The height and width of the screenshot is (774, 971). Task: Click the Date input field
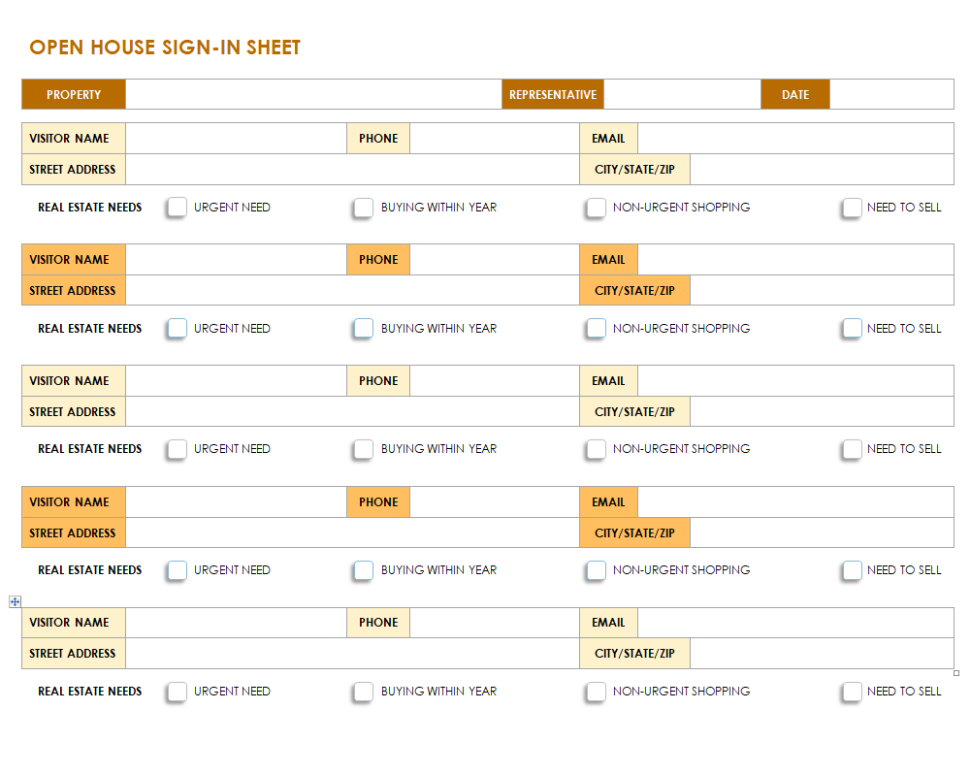[890, 95]
